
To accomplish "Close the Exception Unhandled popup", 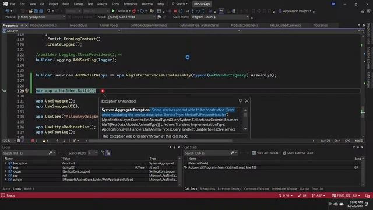I will (x=247, y=101).
